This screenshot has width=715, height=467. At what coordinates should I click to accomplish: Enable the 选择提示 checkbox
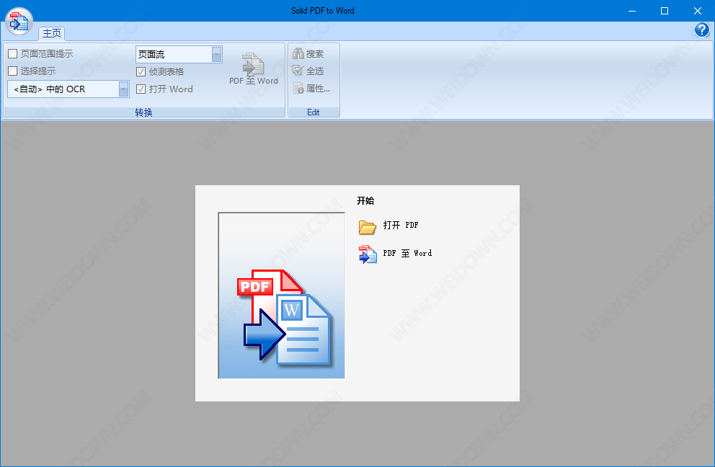pos(13,71)
